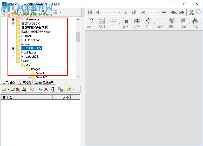The height and width of the screenshot is (146, 203).
Task: Click the hammer and wrench settings icon
Action: pyautogui.click(x=44, y=12)
